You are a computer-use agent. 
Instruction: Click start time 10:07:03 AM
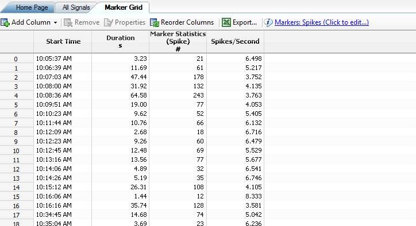click(x=54, y=77)
